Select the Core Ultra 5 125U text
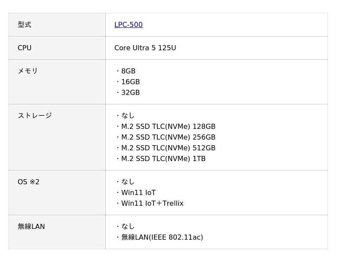Image resolution: width=344 pixels, height=262 pixels. coord(145,48)
